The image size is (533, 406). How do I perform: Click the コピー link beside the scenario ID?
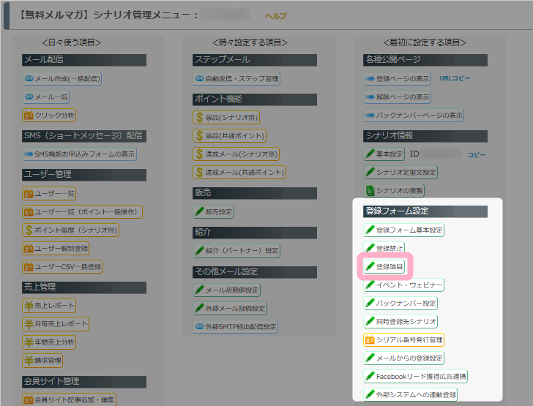477,155
